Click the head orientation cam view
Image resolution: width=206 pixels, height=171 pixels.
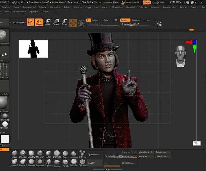pyautogui.click(x=181, y=56)
